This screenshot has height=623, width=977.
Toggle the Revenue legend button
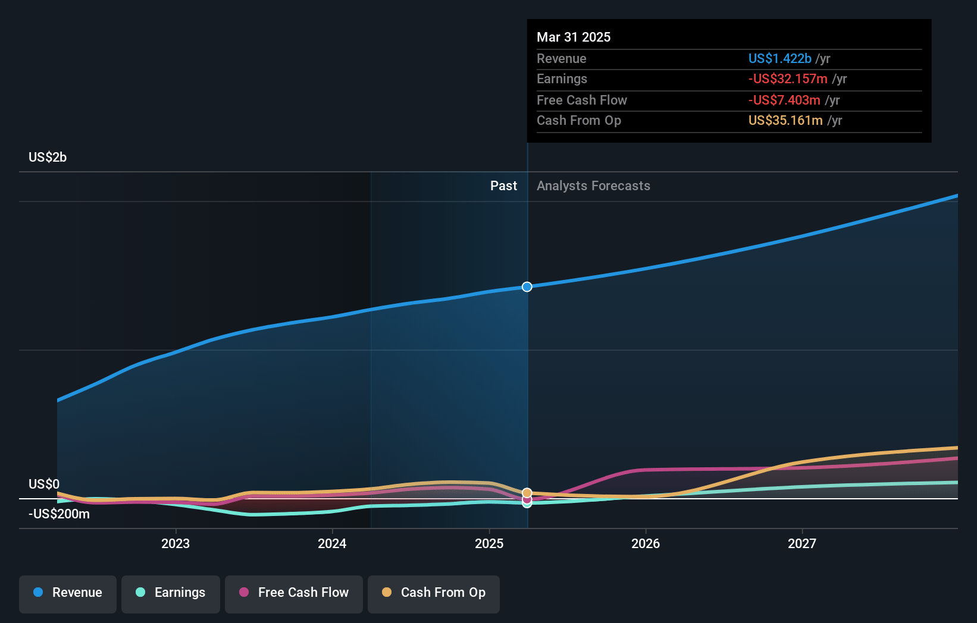[68, 594]
